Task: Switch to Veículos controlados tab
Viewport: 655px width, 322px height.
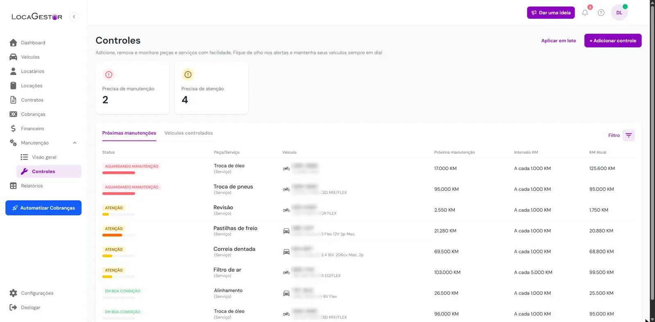Action: coord(188,133)
